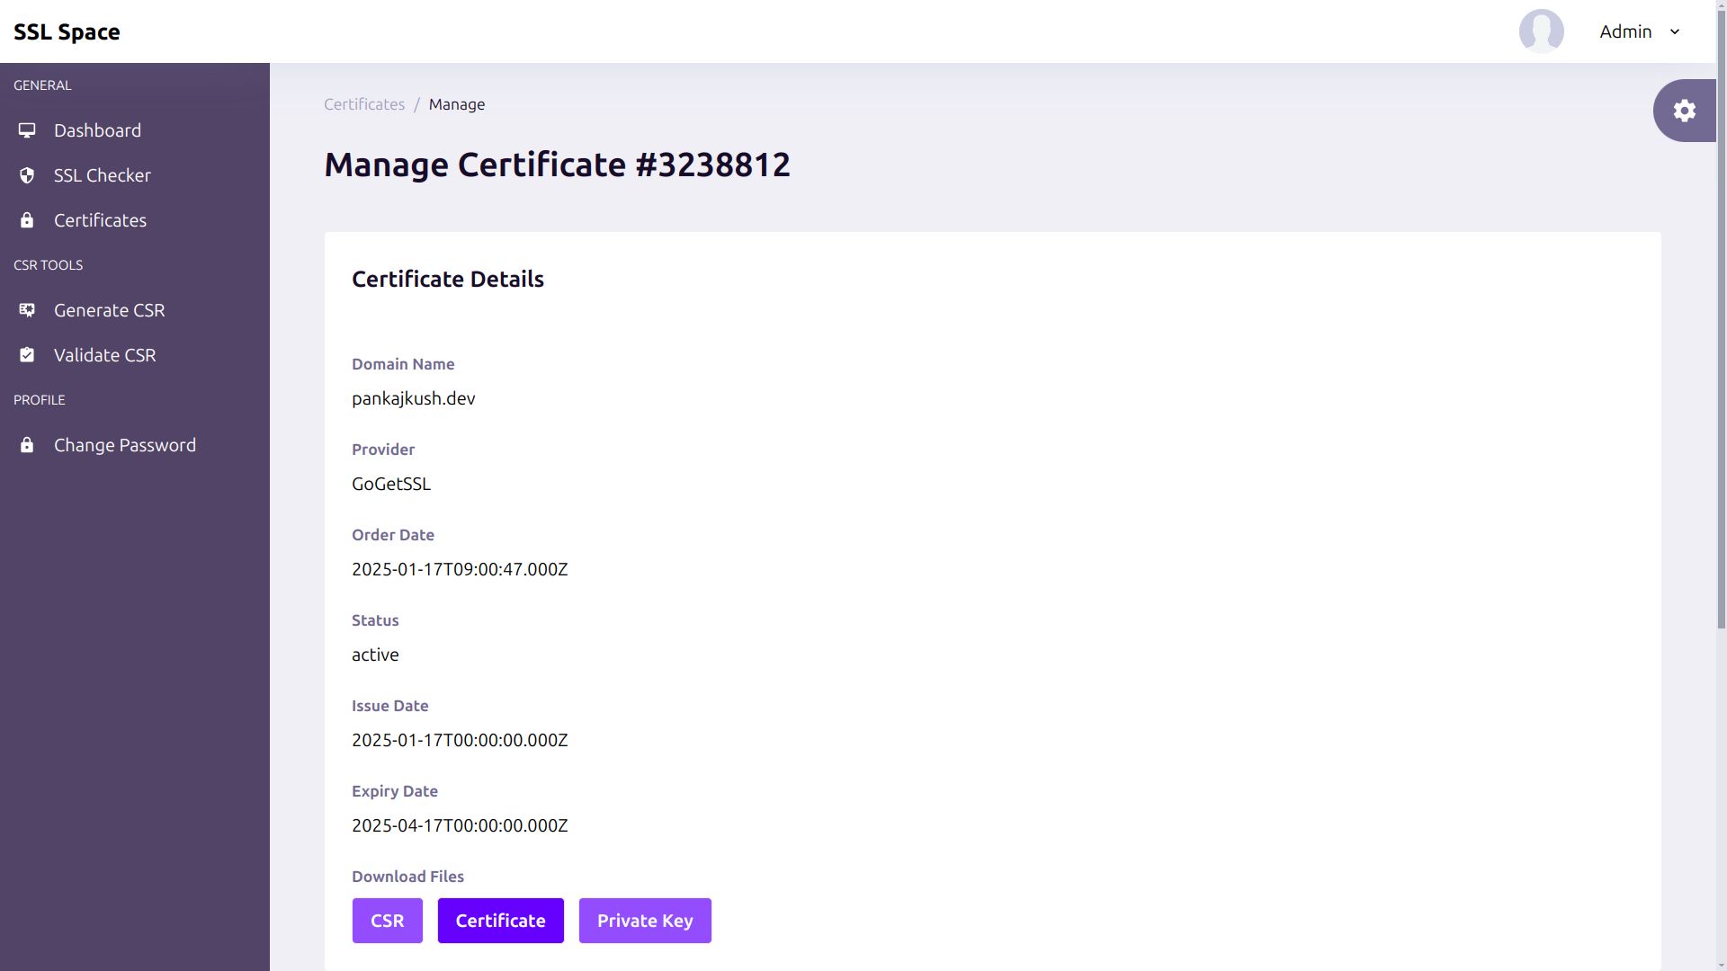Open Validate CSR tool

(135, 355)
